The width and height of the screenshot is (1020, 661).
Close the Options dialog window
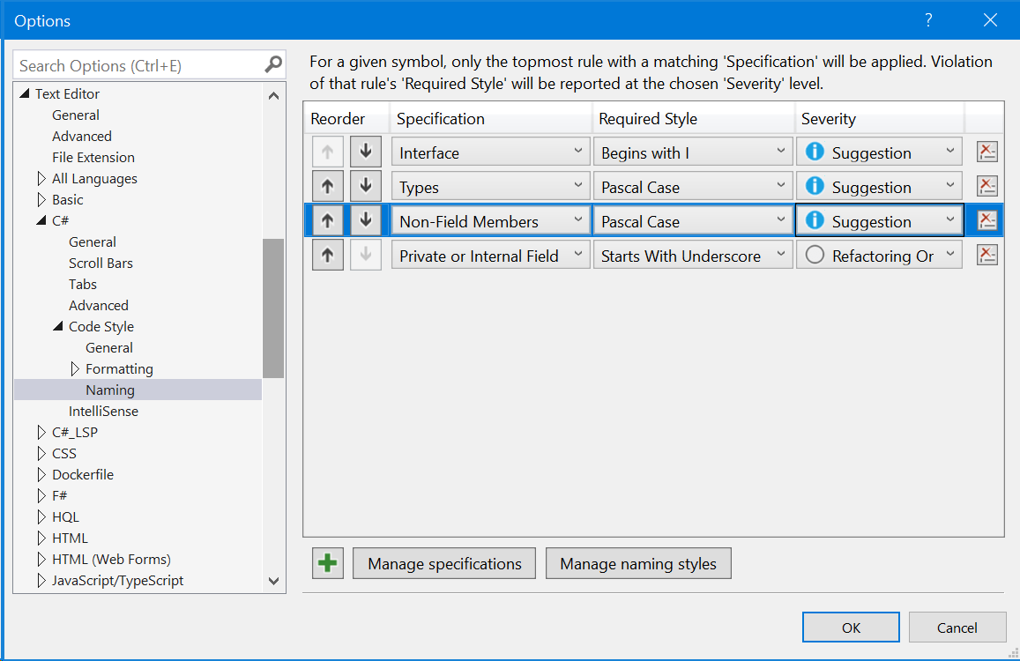[990, 20]
